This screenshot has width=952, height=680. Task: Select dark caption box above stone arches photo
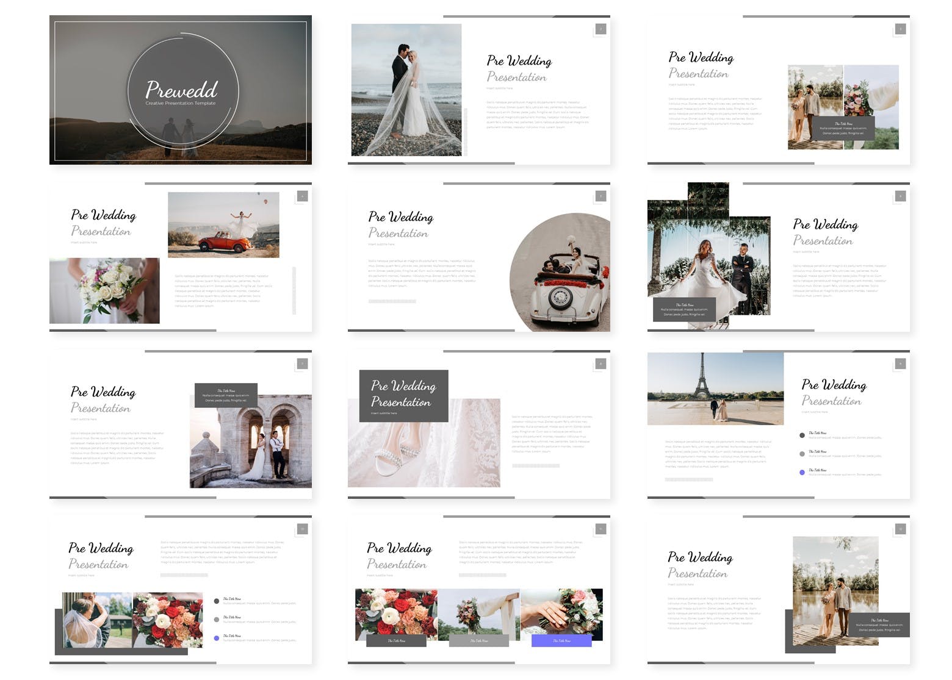[x=226, y=395]
